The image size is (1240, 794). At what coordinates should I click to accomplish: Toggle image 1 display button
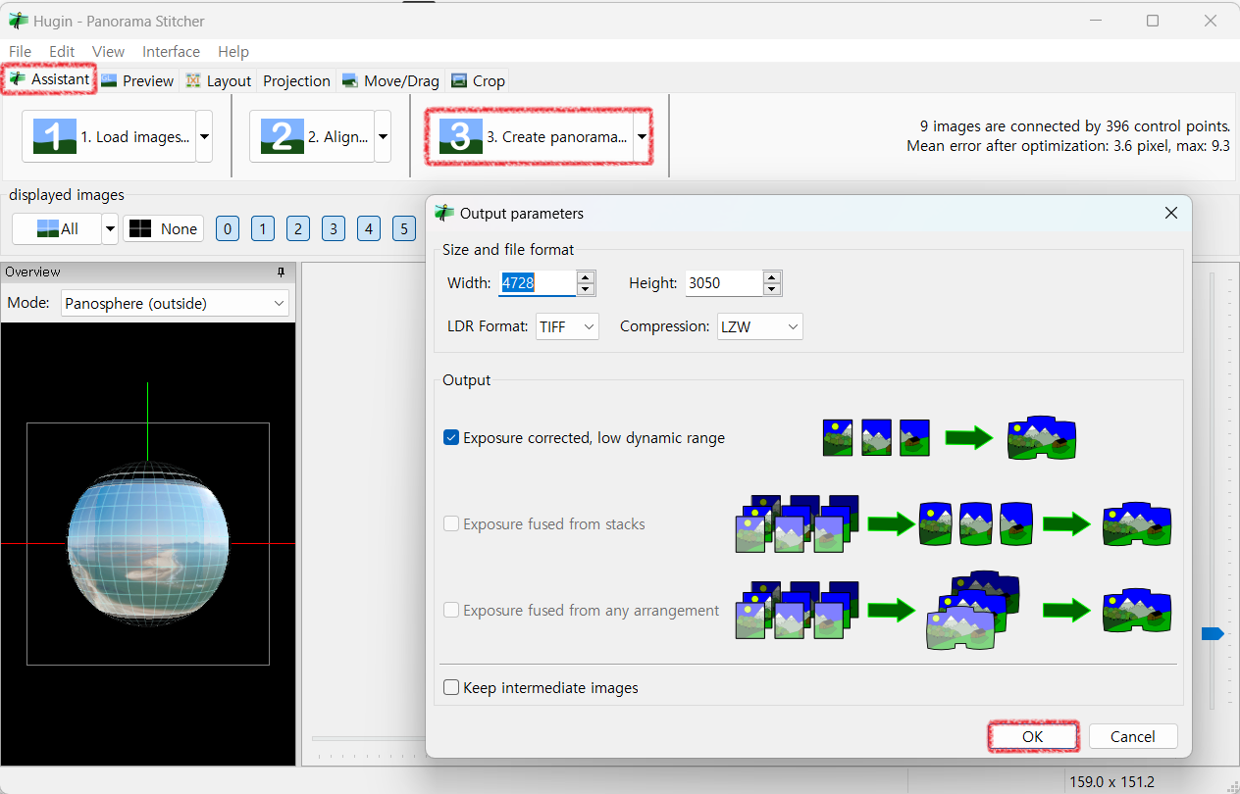[x=262, y=228]
